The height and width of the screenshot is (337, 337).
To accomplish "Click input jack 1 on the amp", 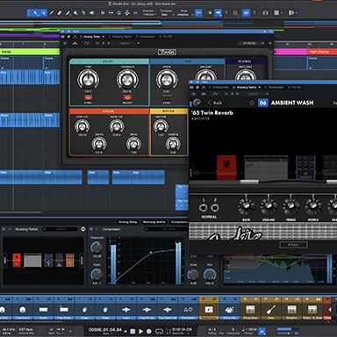I will pos(203,208).
